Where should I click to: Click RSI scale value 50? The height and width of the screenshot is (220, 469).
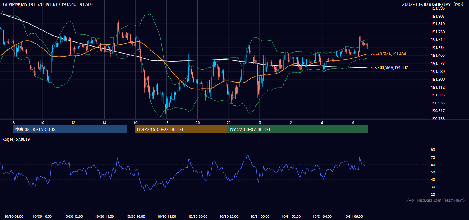pyautogui.click(x=433, y=172)
